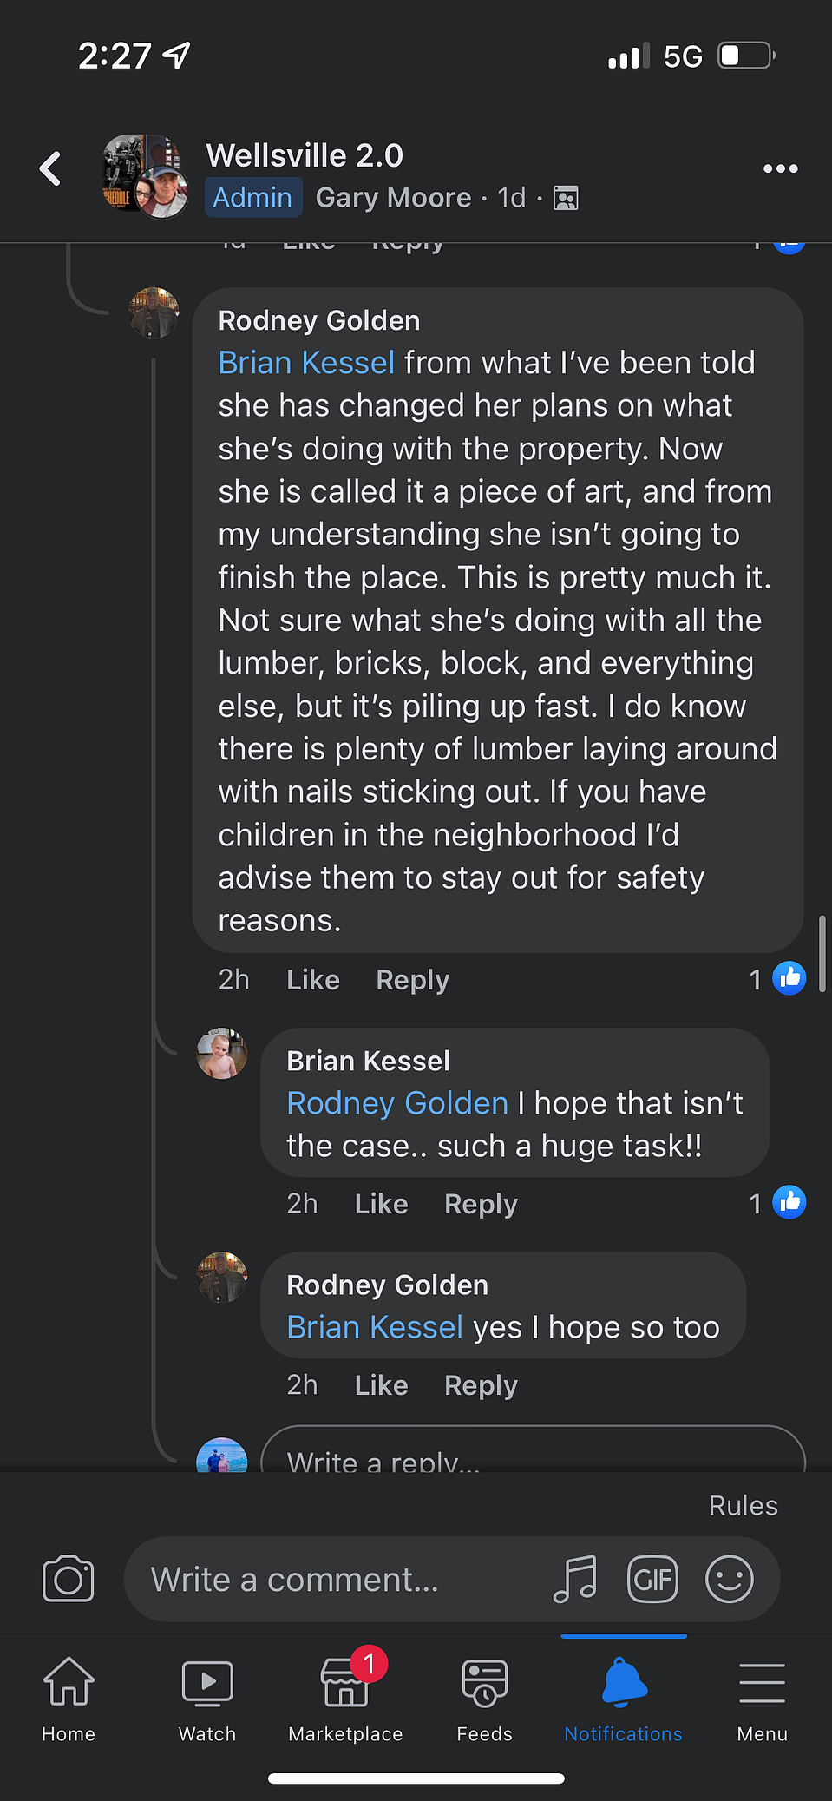Open the Menu tab

pyautogui.click(x=762, y=1699)
